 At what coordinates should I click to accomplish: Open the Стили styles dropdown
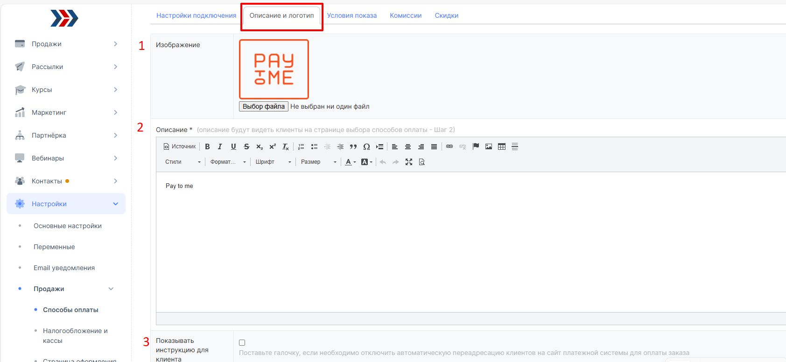tap(182, 162)
